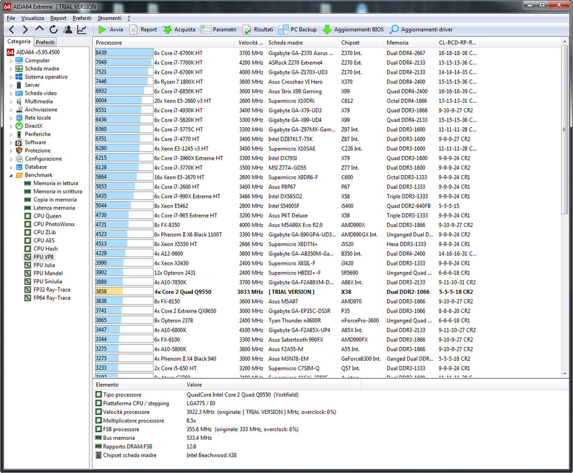Check Aggiornamenti BIOS updates
This screenshot has width=573, height=473.
(353, 30)
